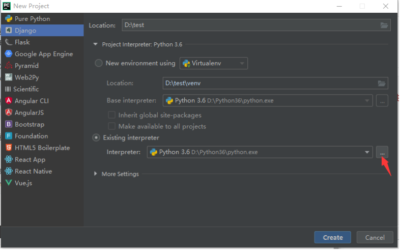
Task: Open the Virtualenv environment dropdown
Action: pyautogui.click(x=214, y=63)
